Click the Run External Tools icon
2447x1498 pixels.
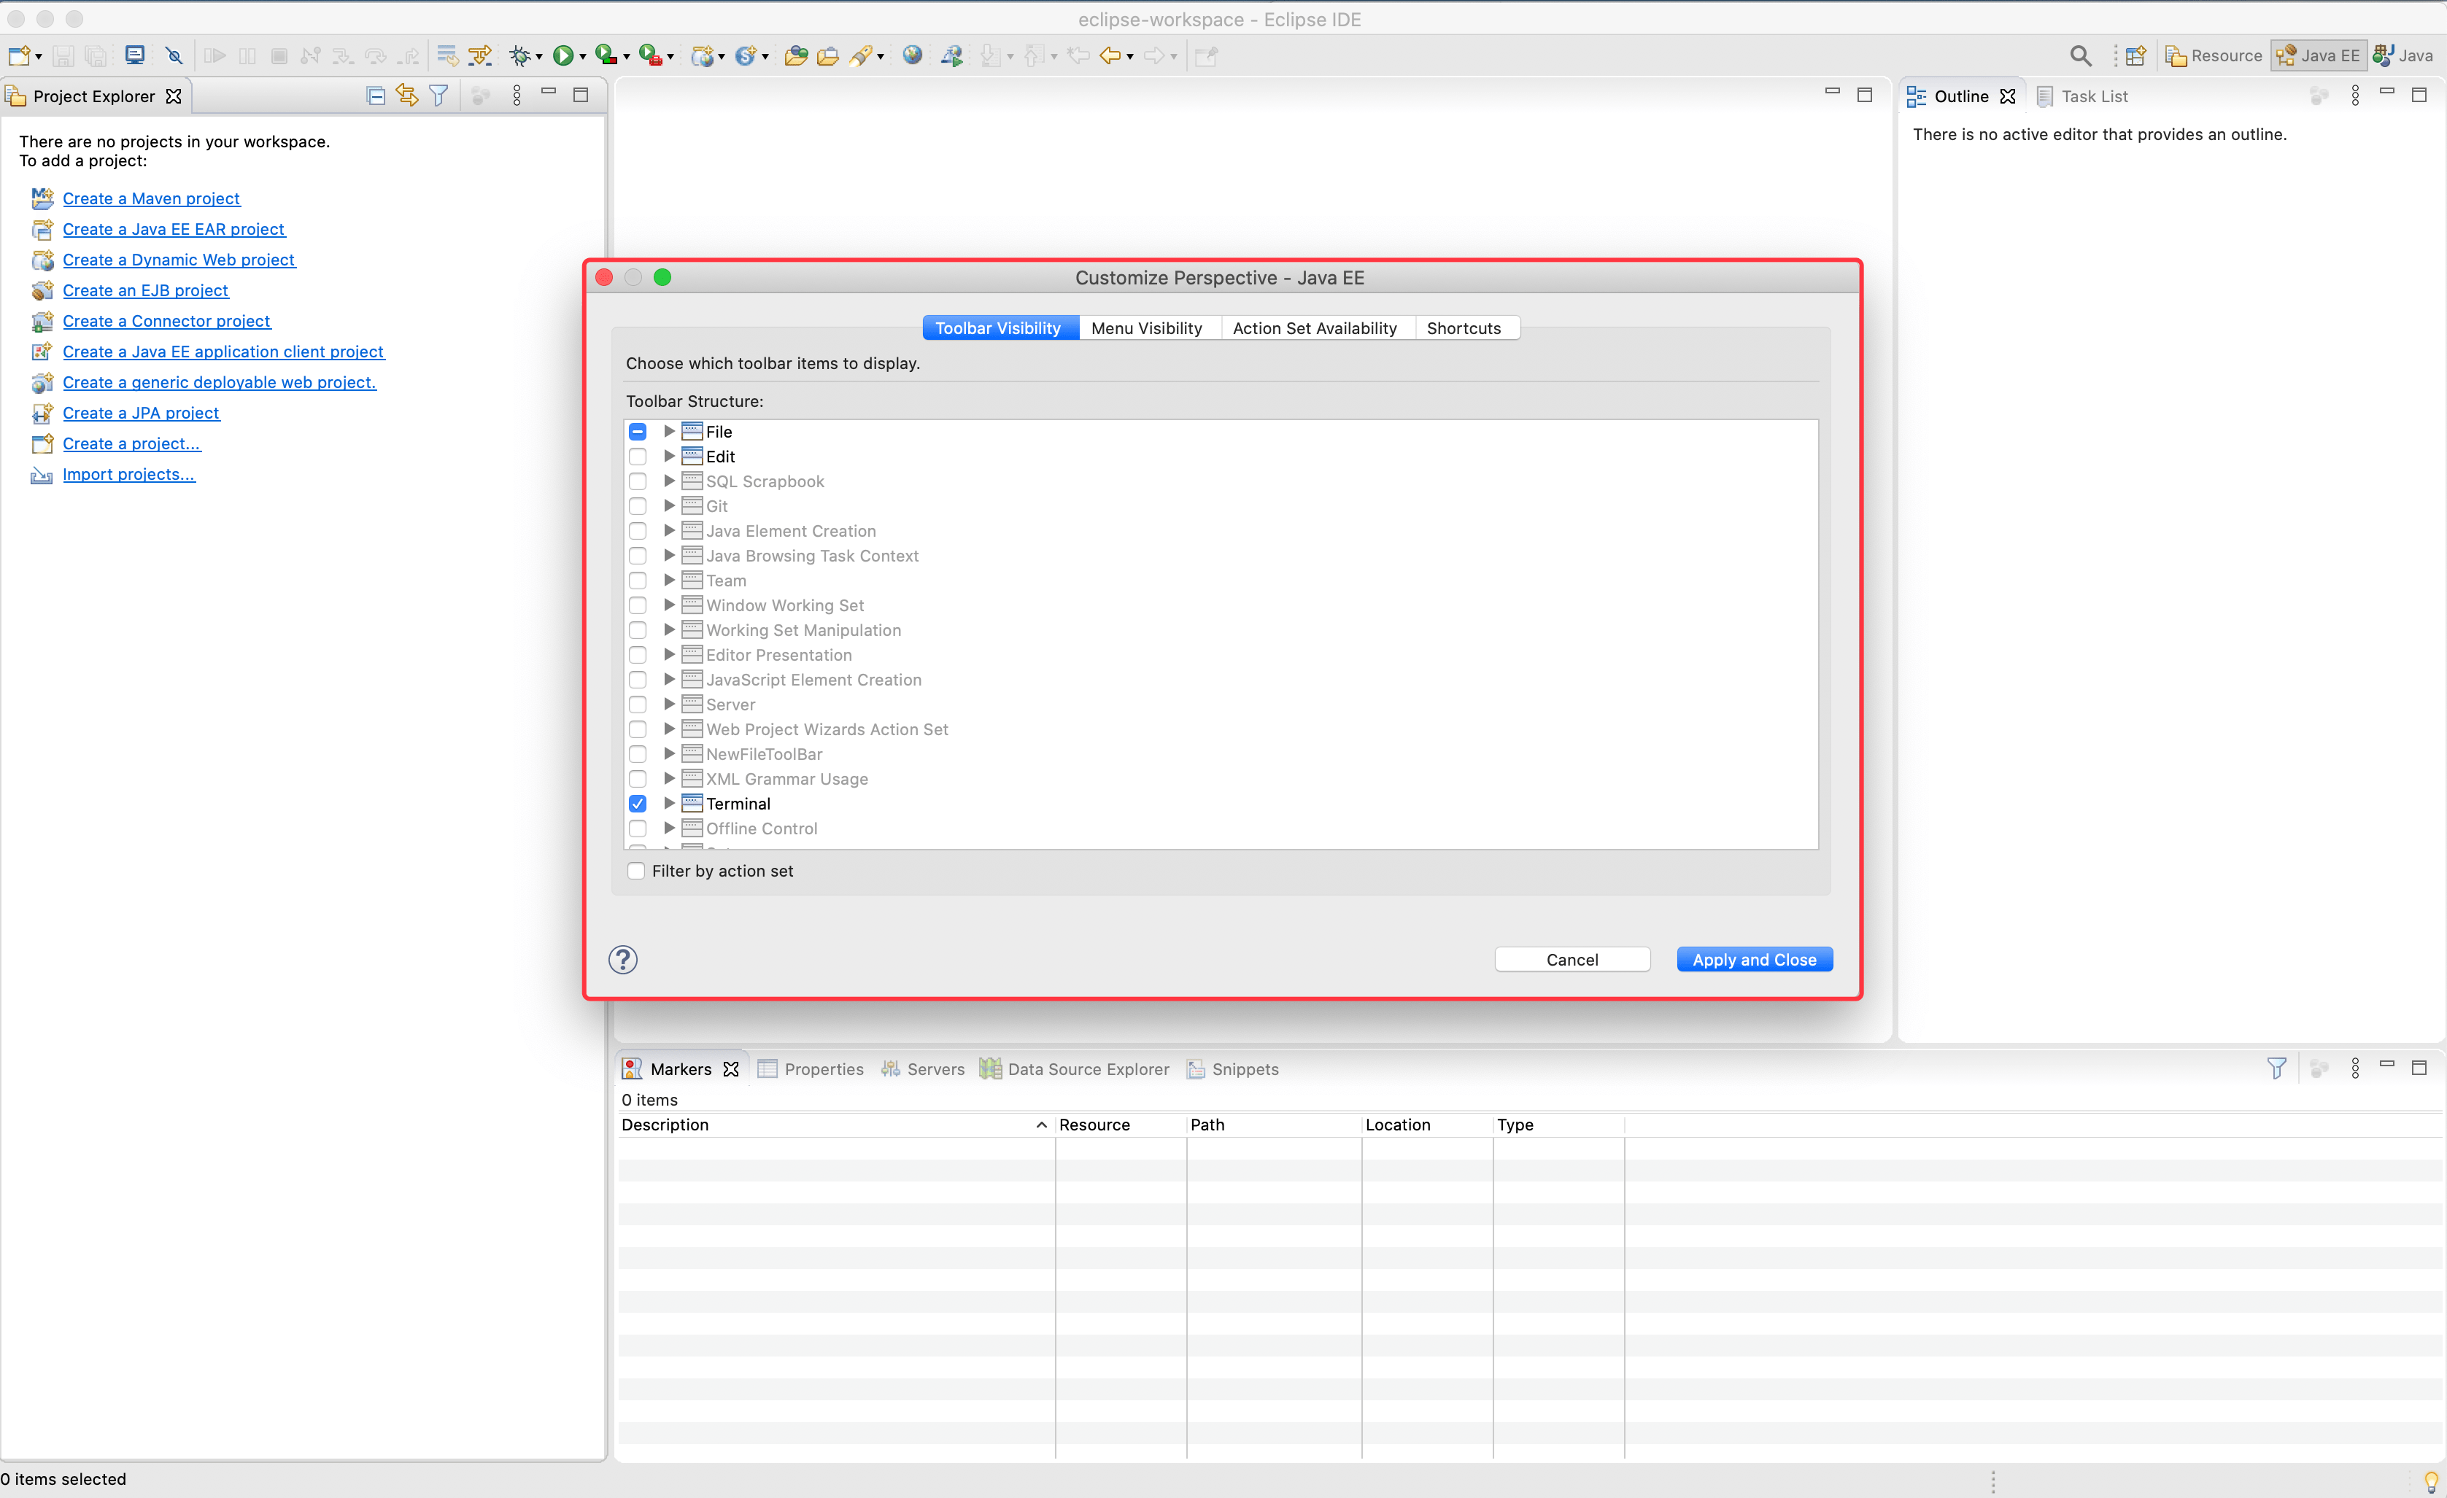pyautogui.click(x=649, y=55)
